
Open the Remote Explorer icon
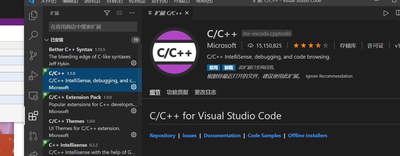click(x=33, y=96)
